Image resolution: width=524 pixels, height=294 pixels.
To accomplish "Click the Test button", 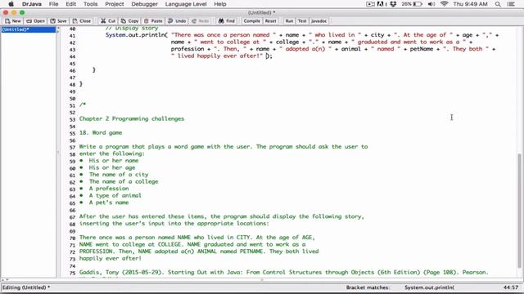I will click(302, 21).
